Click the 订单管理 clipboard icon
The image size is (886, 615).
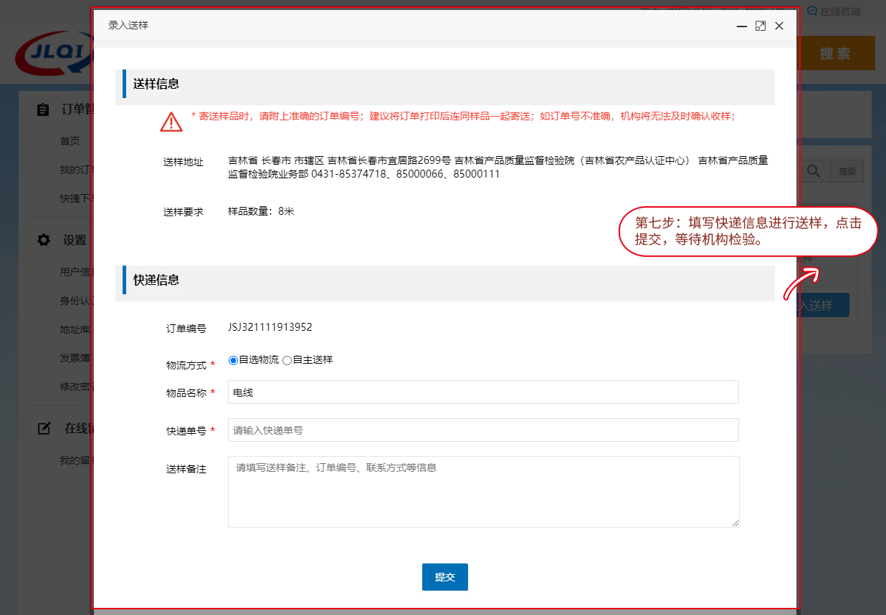43,110
